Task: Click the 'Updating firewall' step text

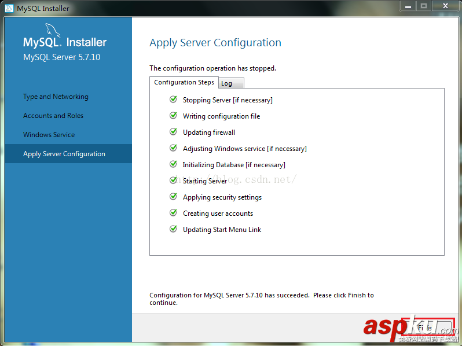Action: point(209,132)
